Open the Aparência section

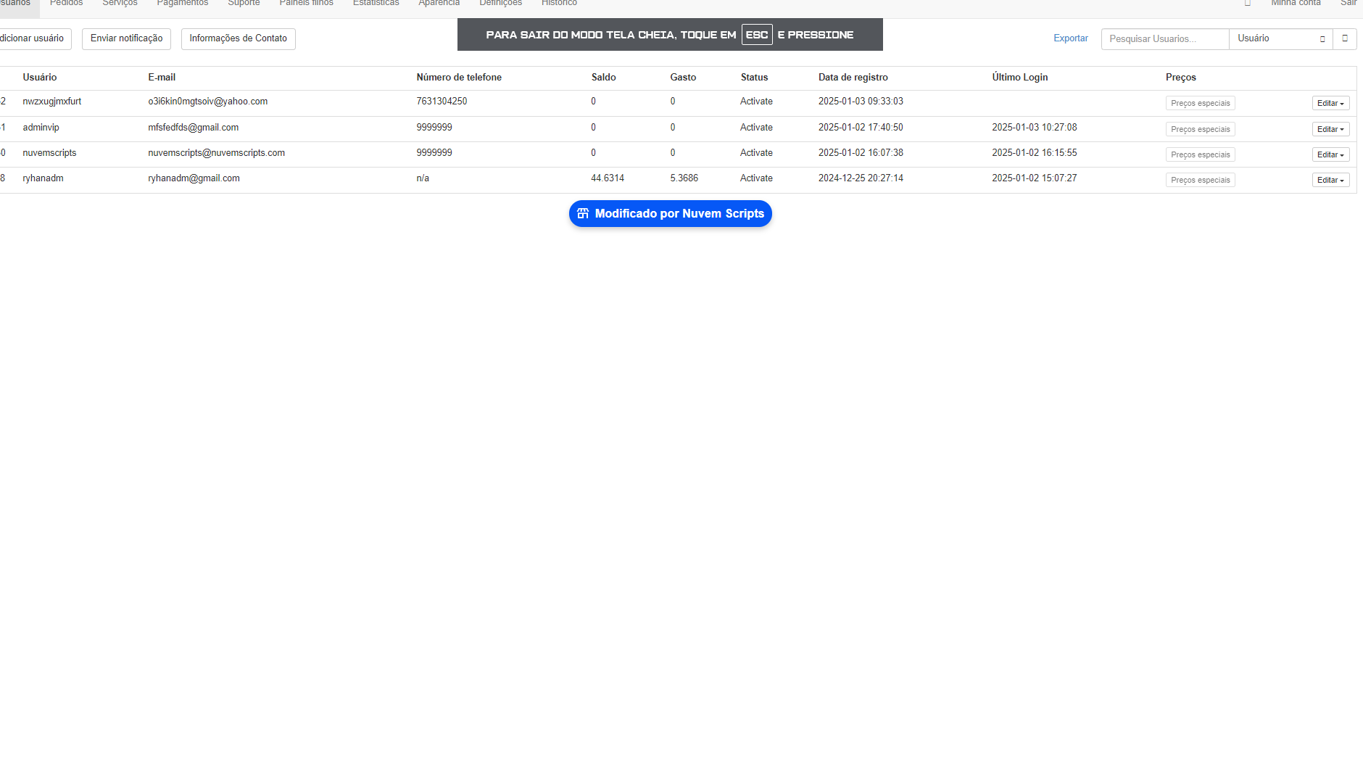[439, 4]
